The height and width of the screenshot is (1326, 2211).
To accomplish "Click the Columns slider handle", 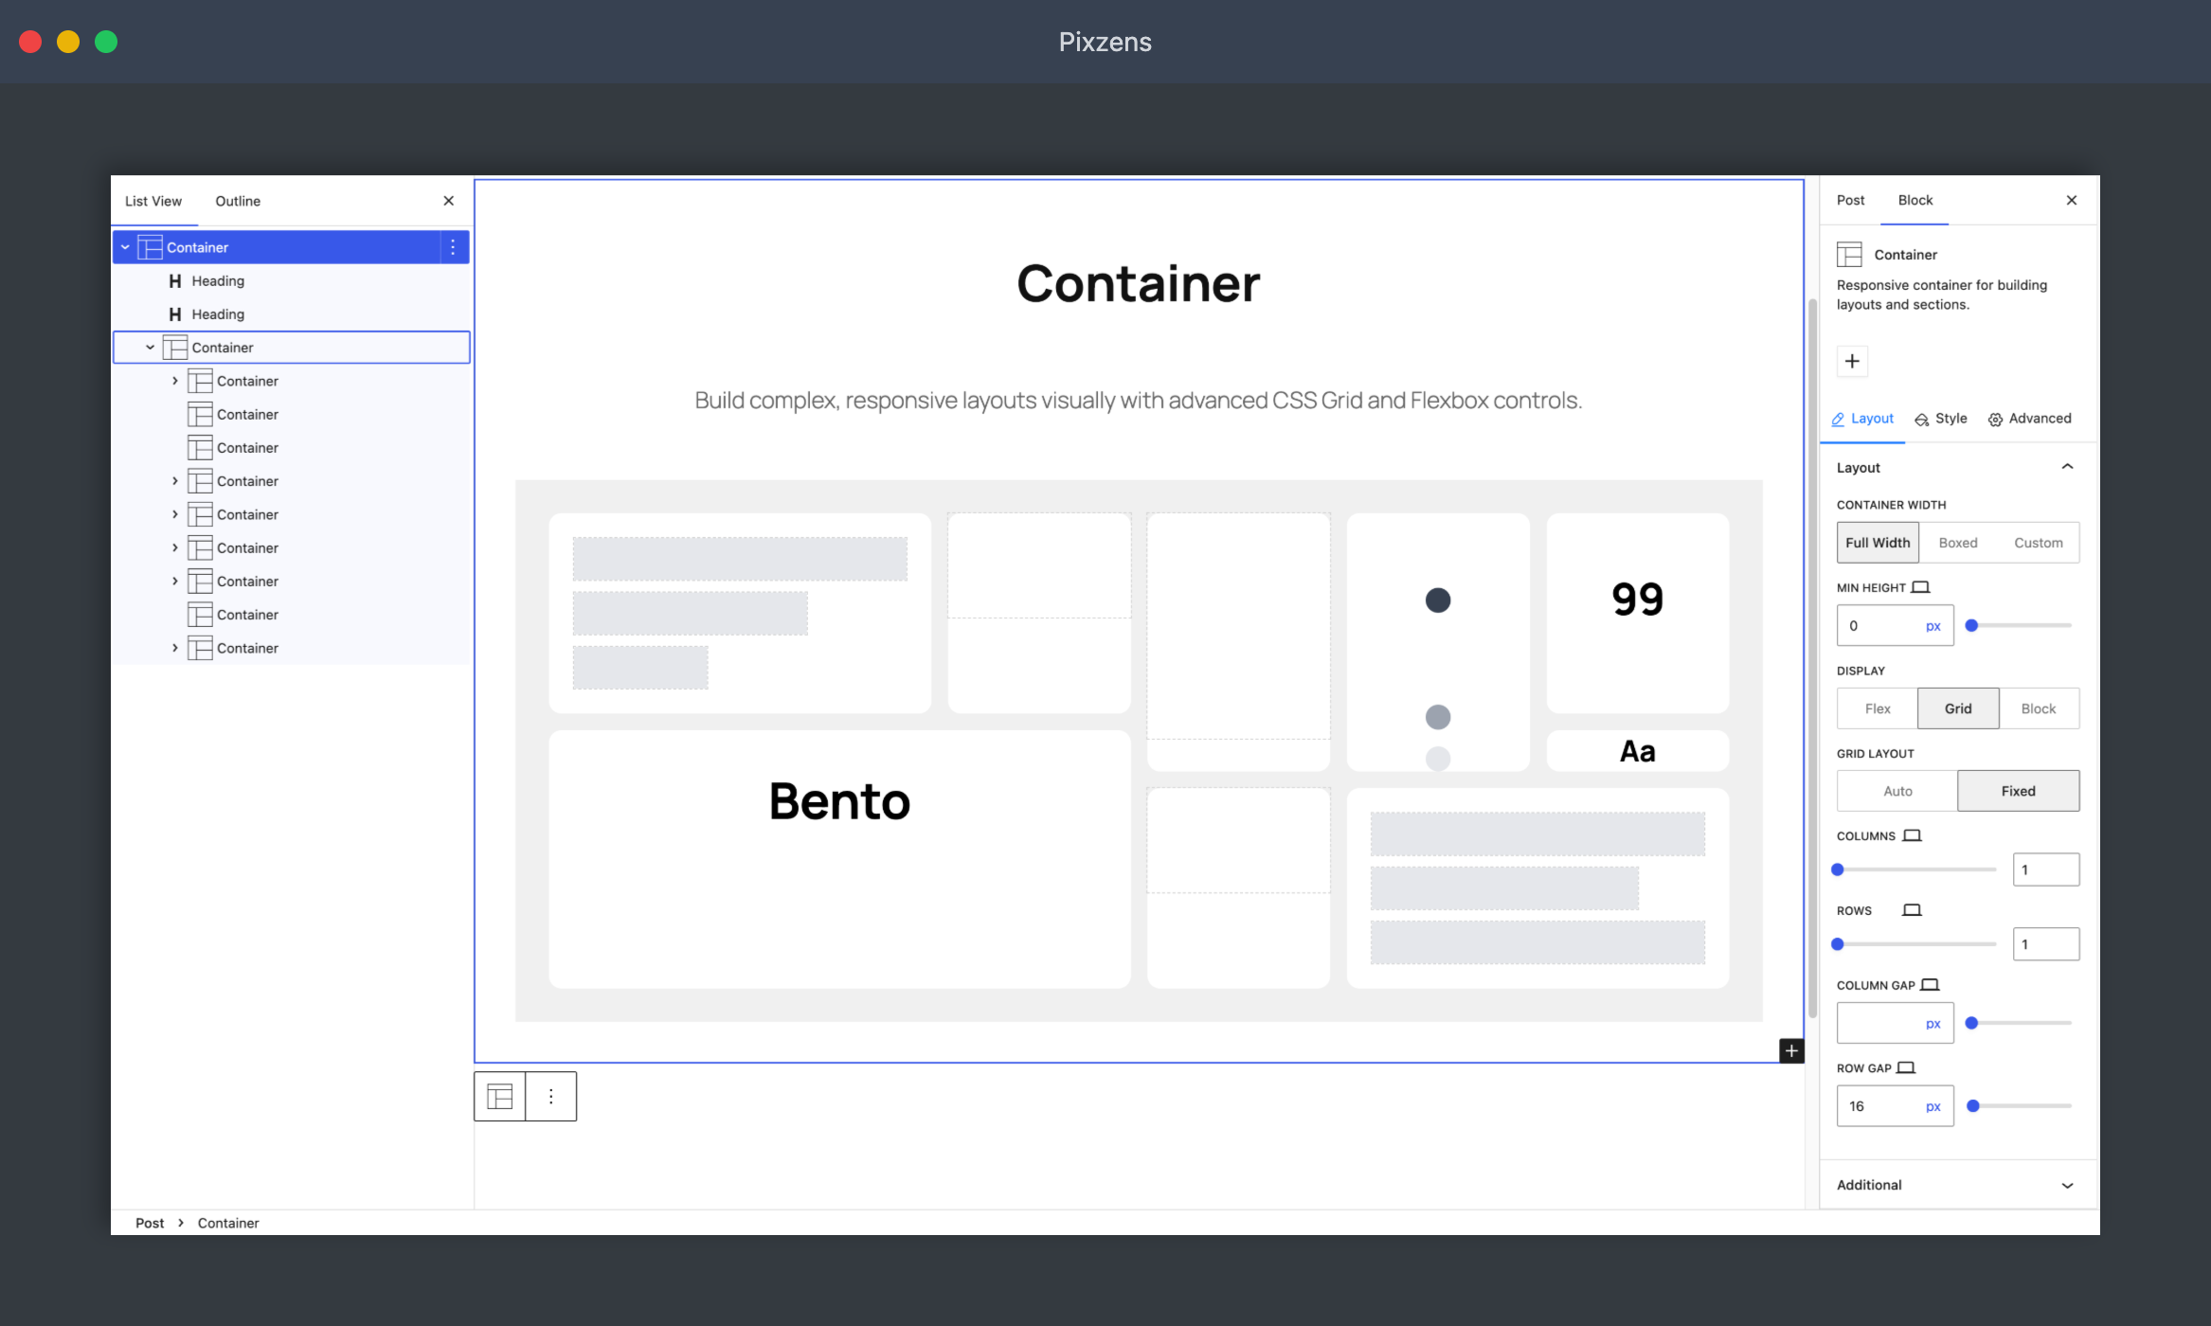I will [x=1838, y=869].
